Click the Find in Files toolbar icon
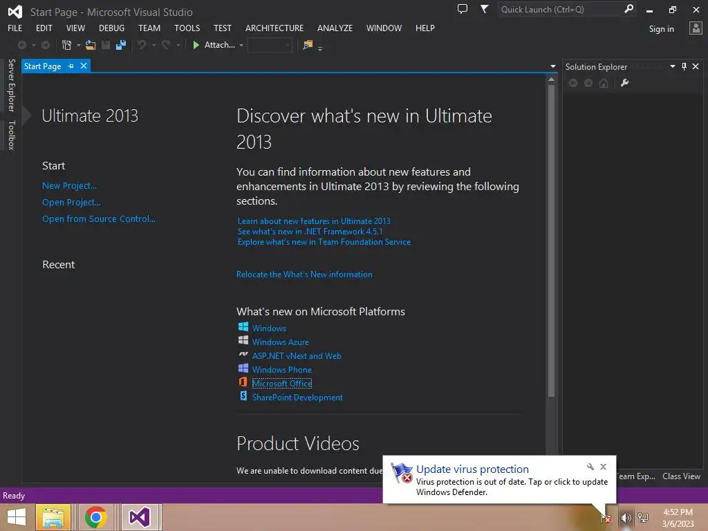 click(308, 45)
